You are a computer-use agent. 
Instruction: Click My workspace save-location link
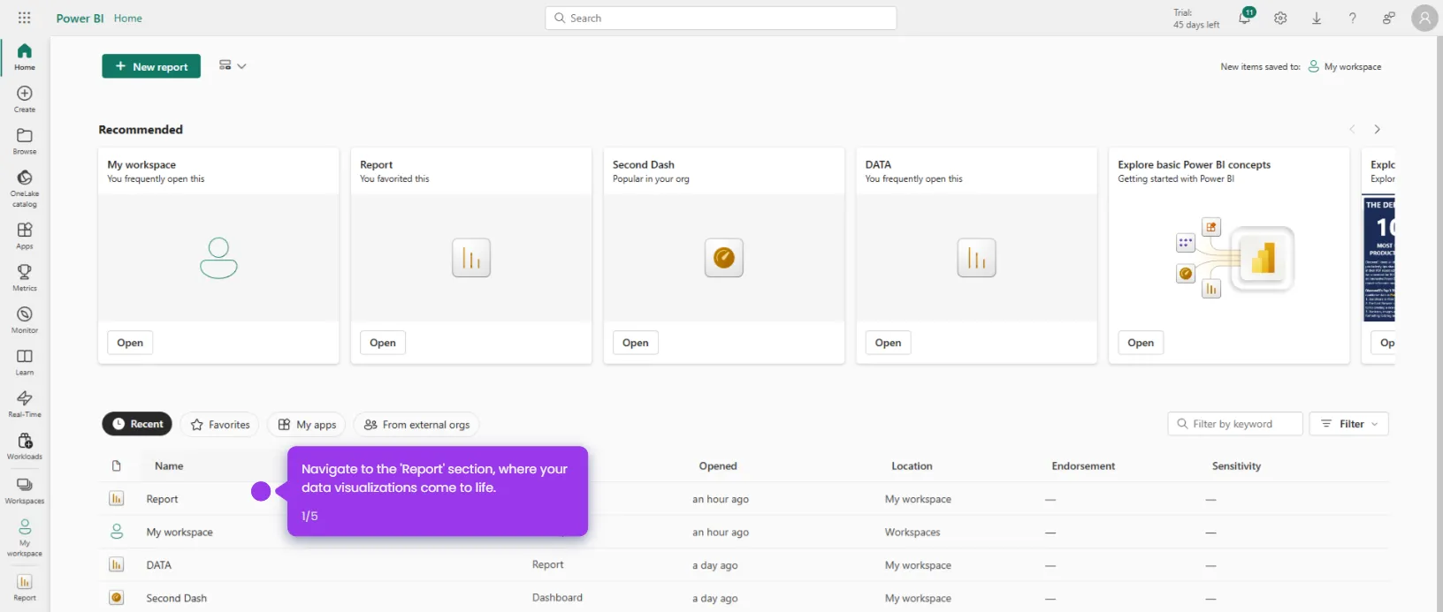click(x=1345, y=66)
